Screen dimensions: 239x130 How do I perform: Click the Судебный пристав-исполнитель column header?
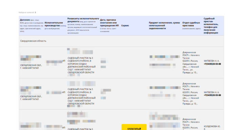[x=211, y=26]
